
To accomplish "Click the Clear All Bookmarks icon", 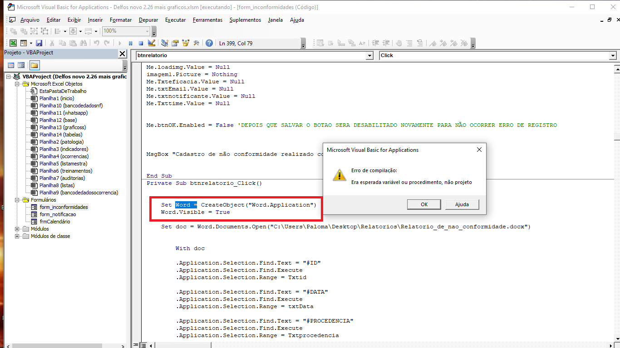I will pyautogui.click(x=464, y=43).
